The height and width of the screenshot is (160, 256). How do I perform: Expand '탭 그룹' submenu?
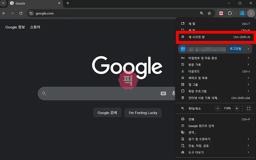pos(215,85)
